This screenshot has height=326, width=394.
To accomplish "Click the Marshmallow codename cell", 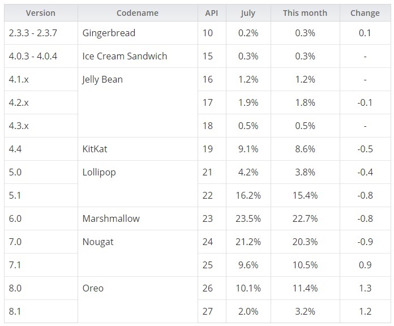I will pyautogui.click(x=111, y=218).
